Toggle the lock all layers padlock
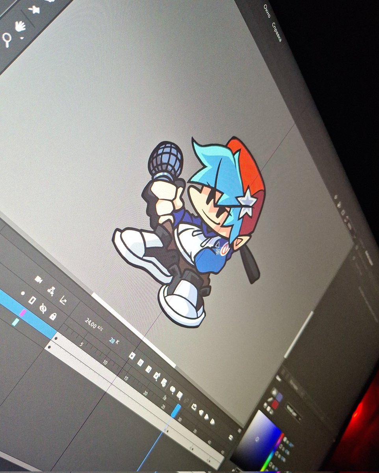379x473 pixels. [53, 316]
